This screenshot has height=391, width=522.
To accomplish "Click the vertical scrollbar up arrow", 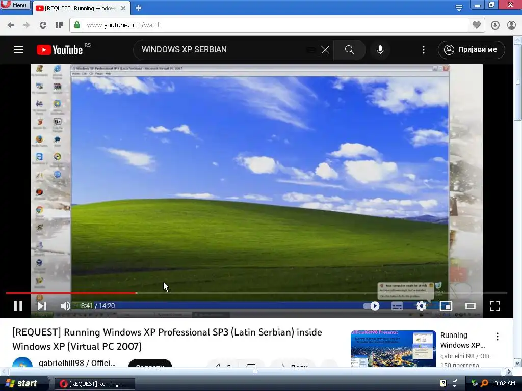I will [518, 40].
